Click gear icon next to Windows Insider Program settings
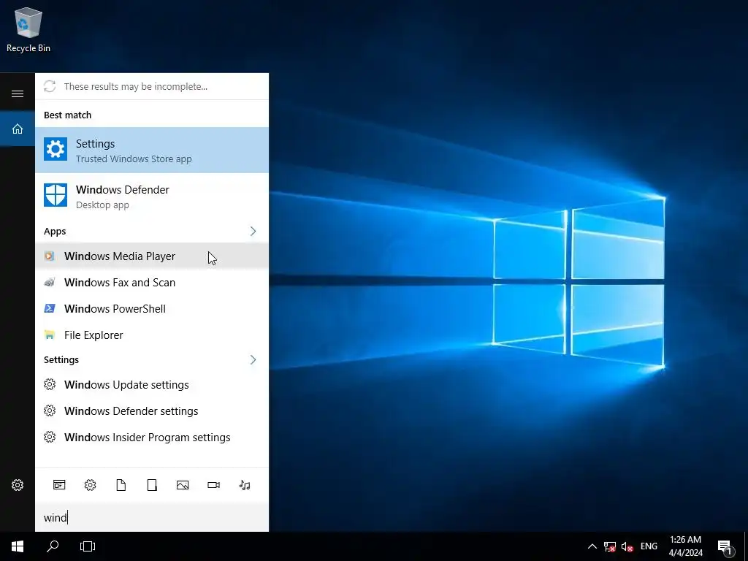 click(50, 437)
